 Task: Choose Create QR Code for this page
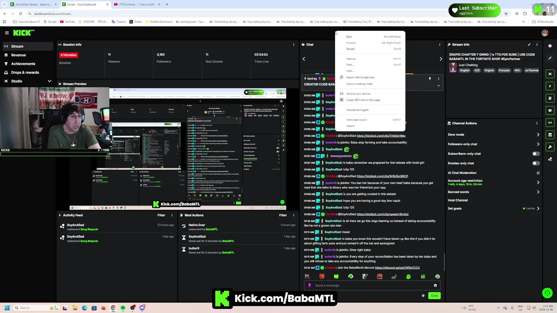tap(370, 100)
